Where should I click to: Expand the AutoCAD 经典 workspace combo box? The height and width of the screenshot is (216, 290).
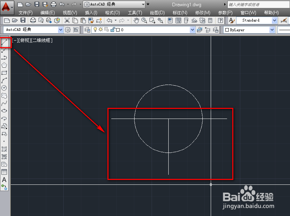point(61,30)
